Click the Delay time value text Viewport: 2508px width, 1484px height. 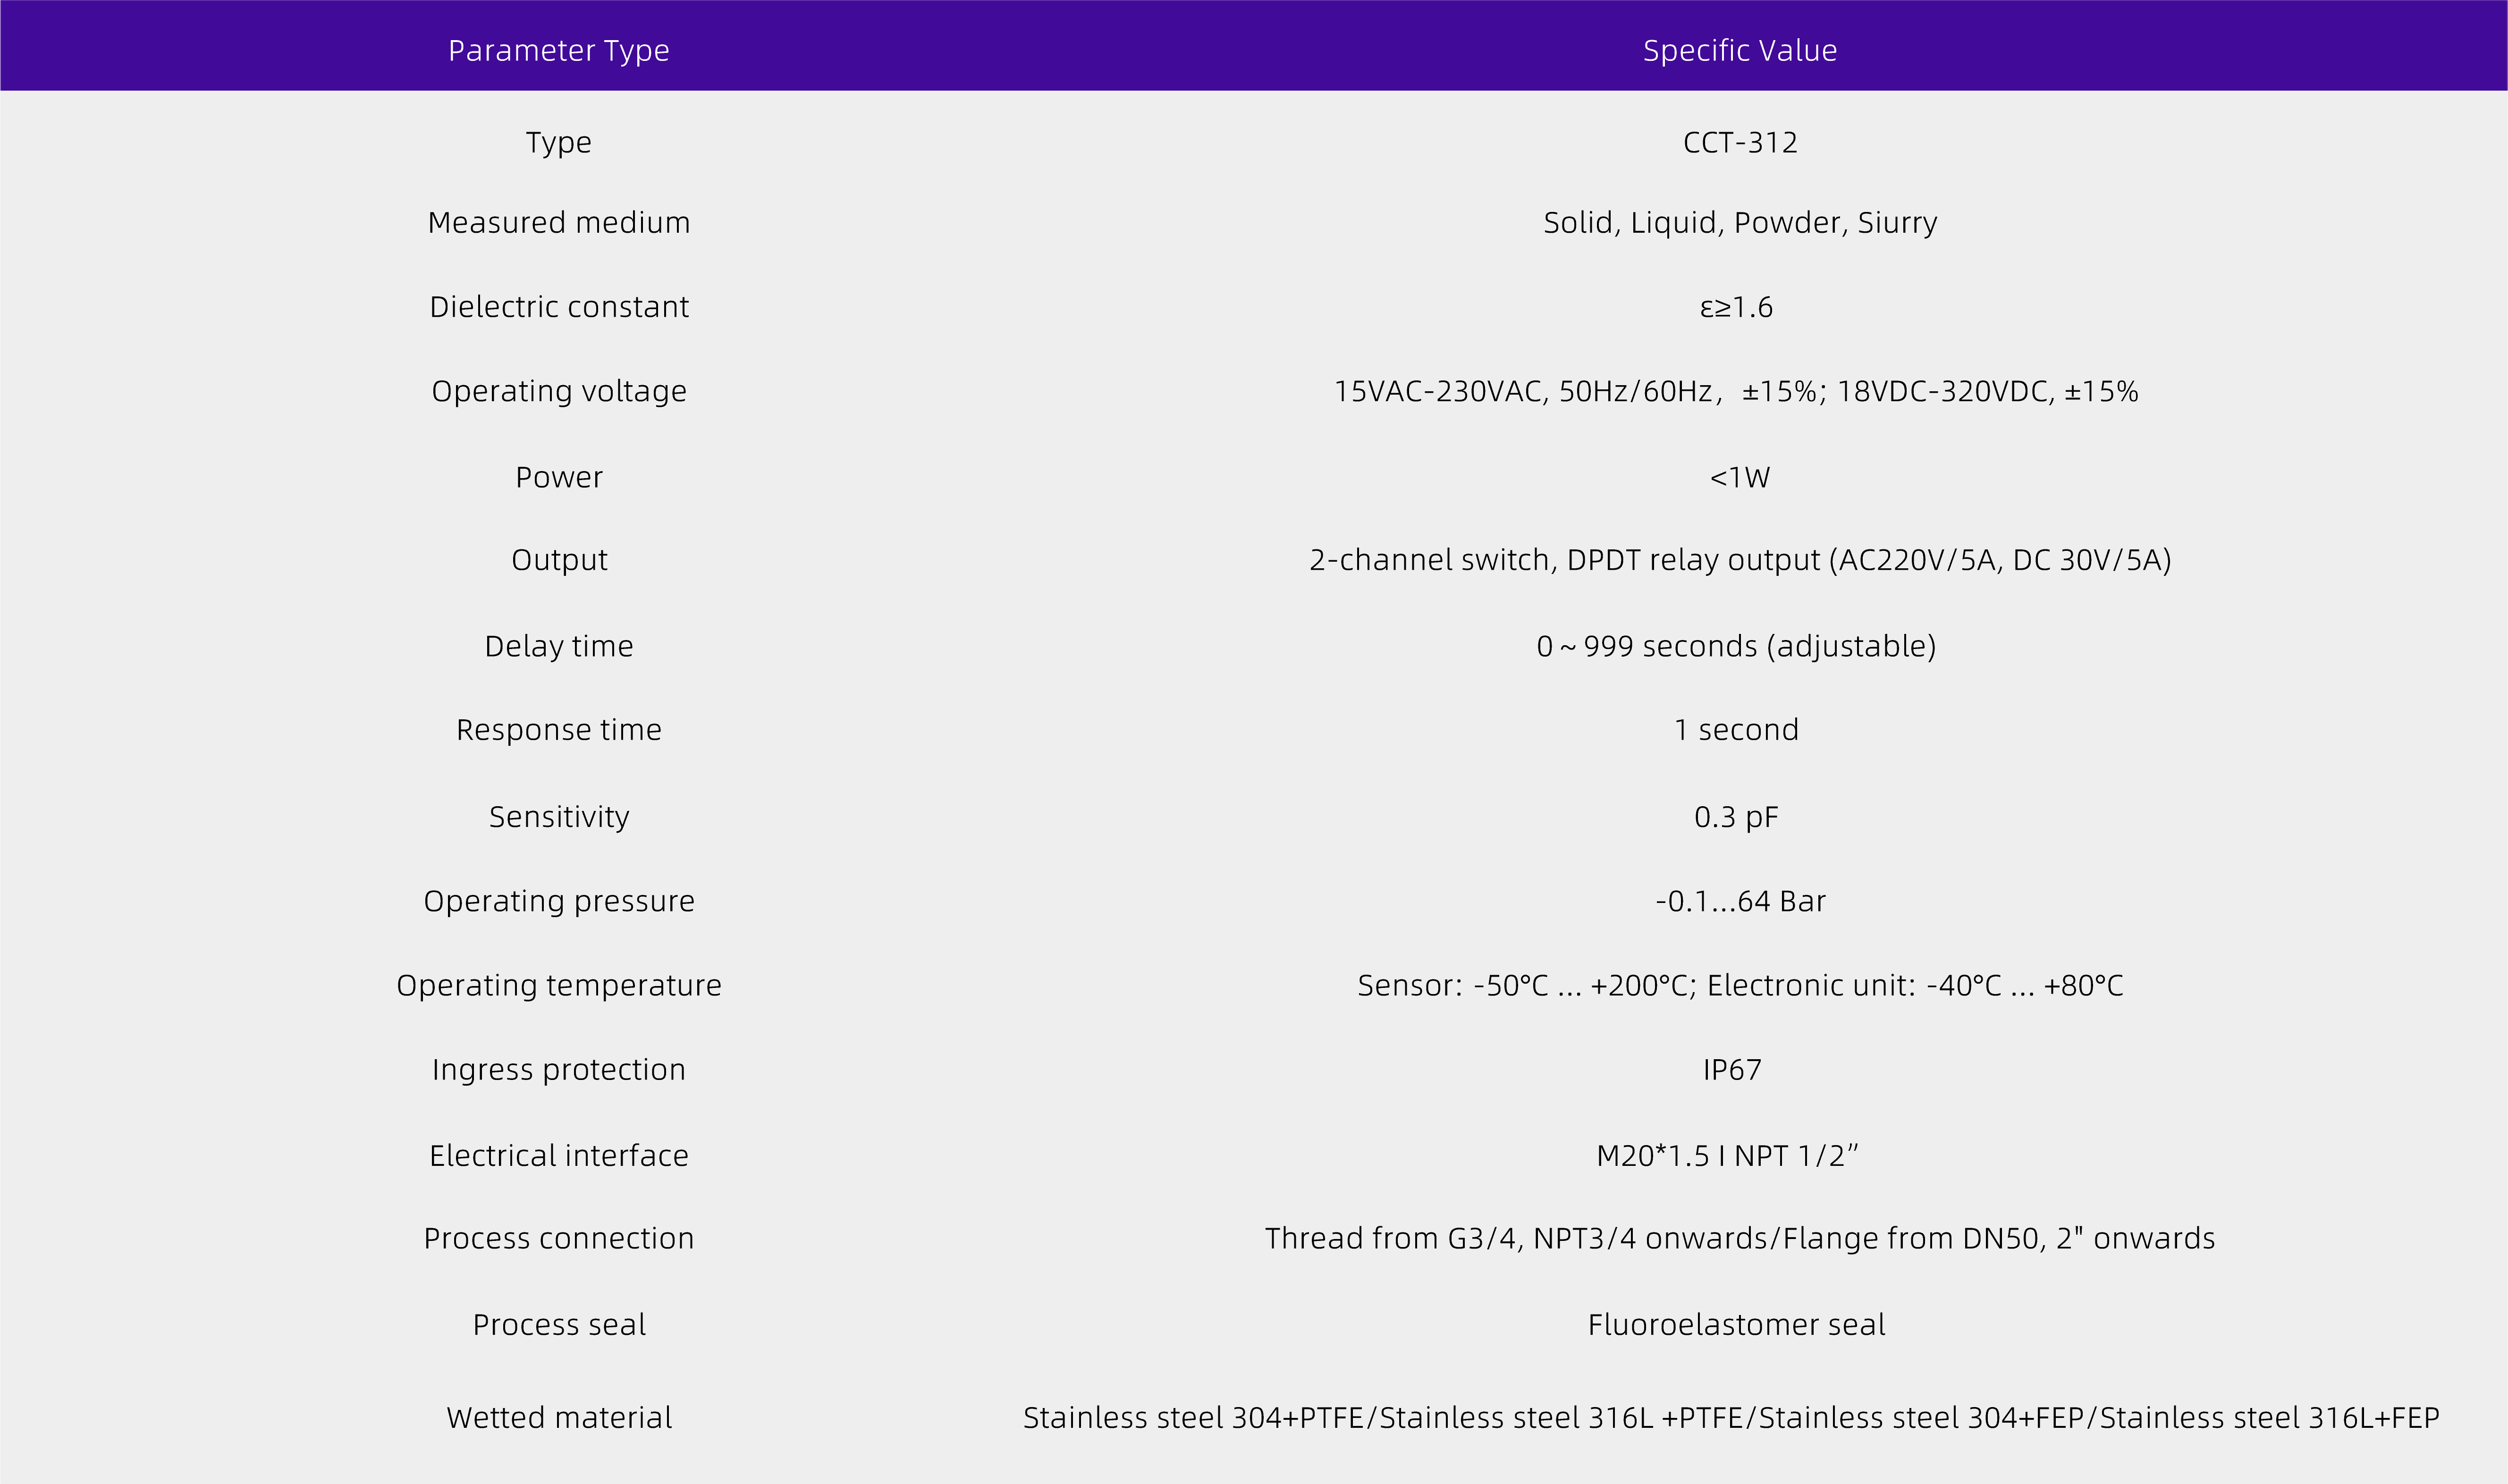coord(1736,646)
